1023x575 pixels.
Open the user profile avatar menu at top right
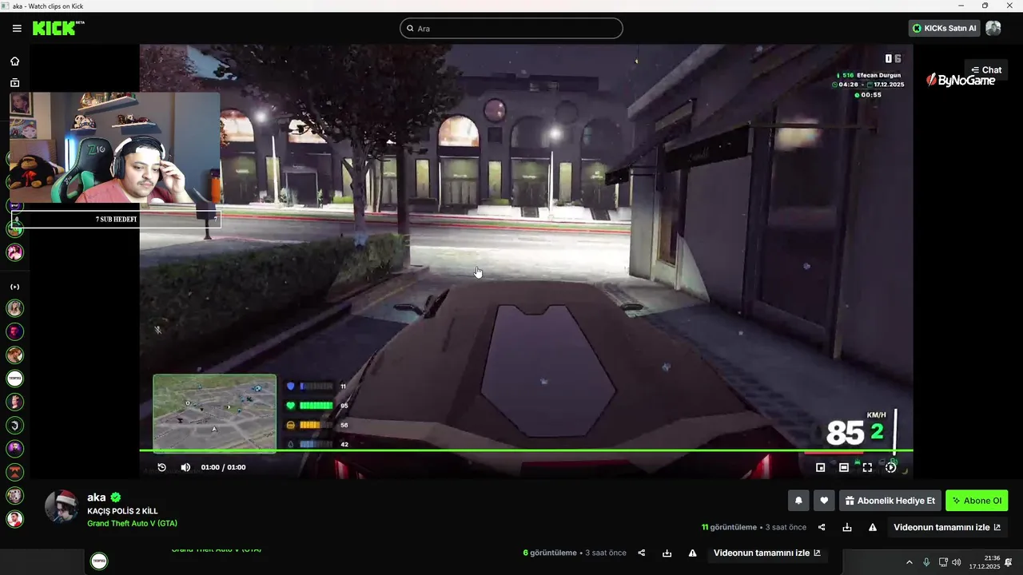[x=993, y=28]
